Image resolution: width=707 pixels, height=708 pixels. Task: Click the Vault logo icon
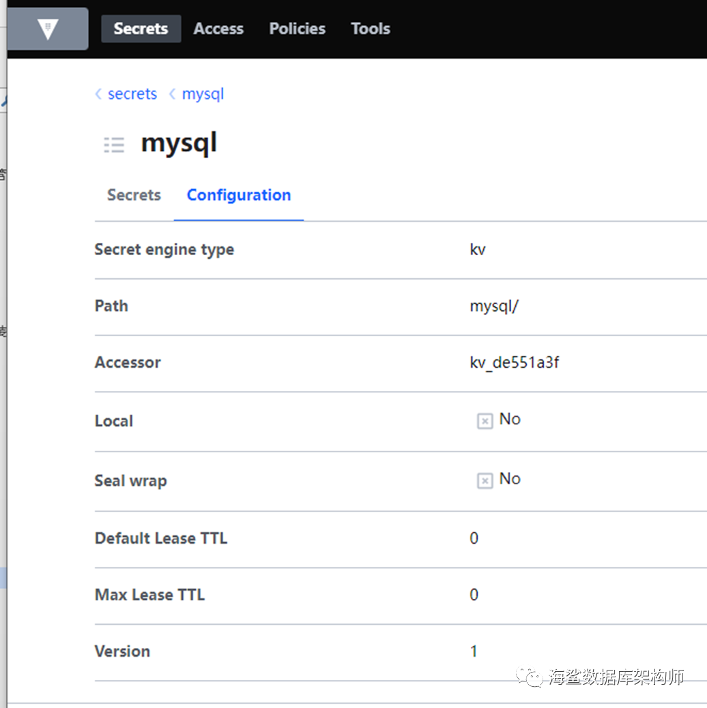point(48,29)
